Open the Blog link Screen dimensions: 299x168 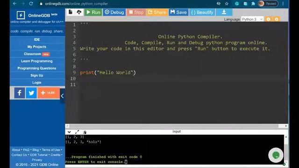pos(36,150)
